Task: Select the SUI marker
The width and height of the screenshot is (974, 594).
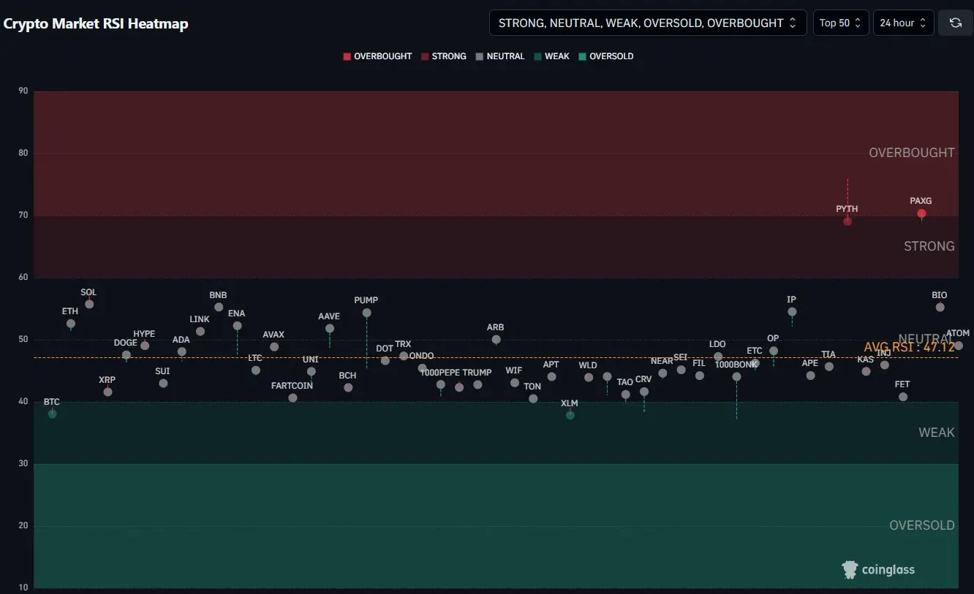Action: (x=163, y=384)
